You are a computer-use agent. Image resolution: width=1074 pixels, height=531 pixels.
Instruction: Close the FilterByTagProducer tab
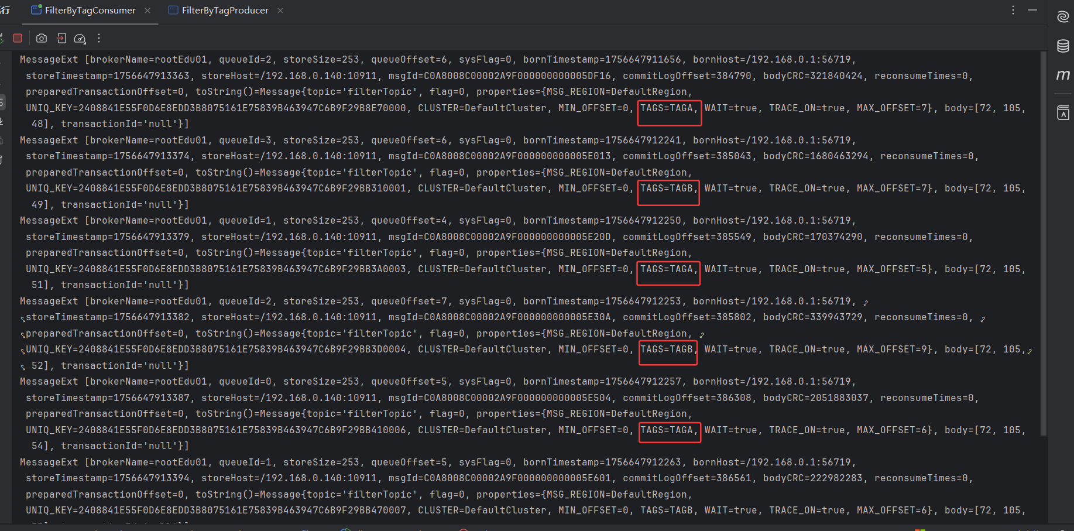(x=280, y=11)
